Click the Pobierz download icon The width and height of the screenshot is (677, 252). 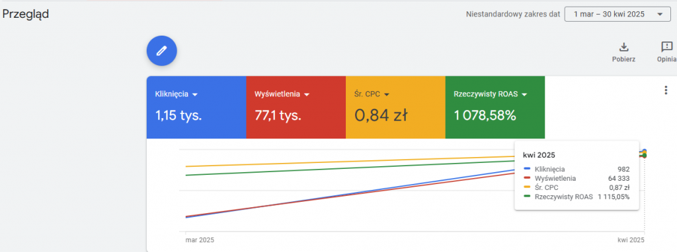[623, 47]
